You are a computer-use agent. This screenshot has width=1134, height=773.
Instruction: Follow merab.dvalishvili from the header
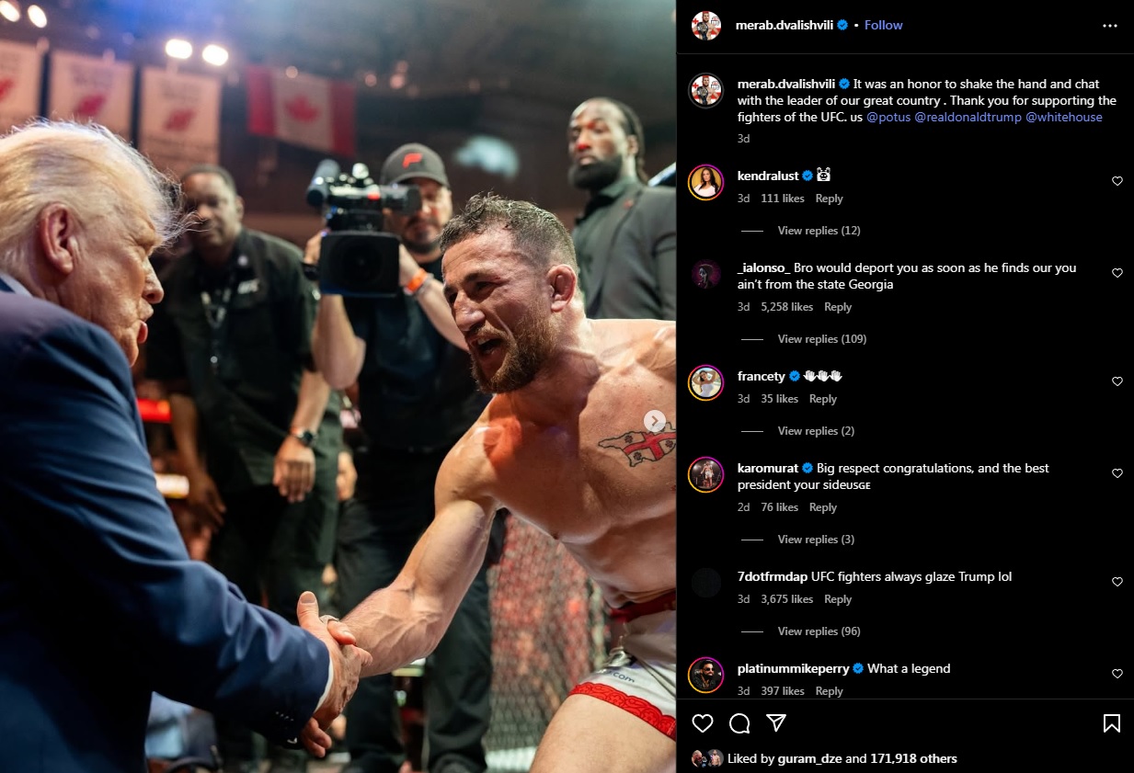click(884, 25)
